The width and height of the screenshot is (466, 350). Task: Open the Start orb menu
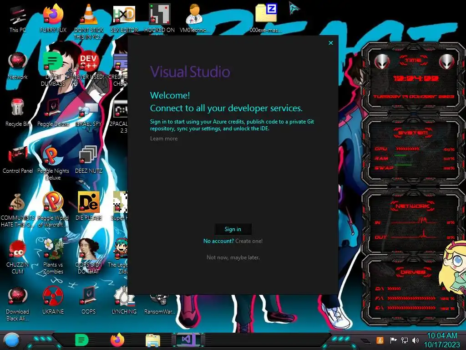point(12,340)
